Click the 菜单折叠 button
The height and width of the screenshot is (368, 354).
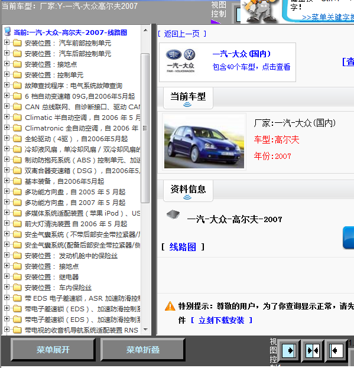(x=143, y=350)
